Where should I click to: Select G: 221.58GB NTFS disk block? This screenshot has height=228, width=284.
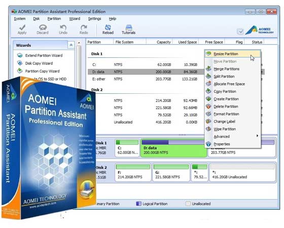click(171, 172)
